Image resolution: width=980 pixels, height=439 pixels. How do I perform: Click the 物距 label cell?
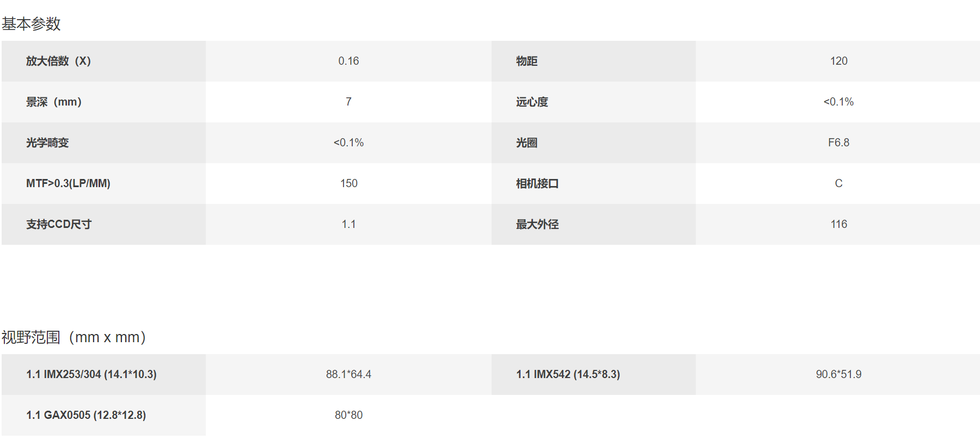[x=593, y=61]
